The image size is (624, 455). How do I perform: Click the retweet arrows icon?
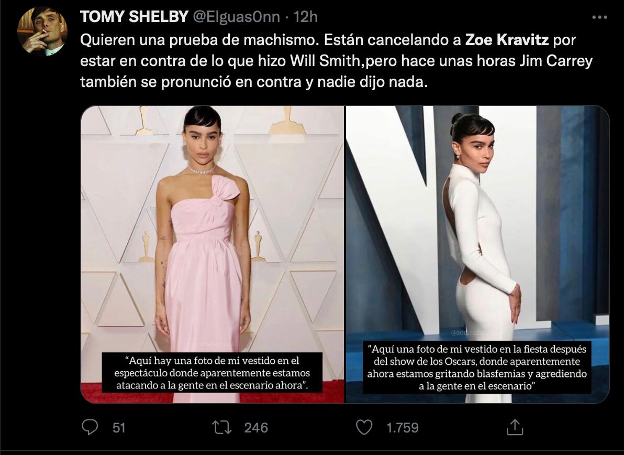[x=221, y=428]
